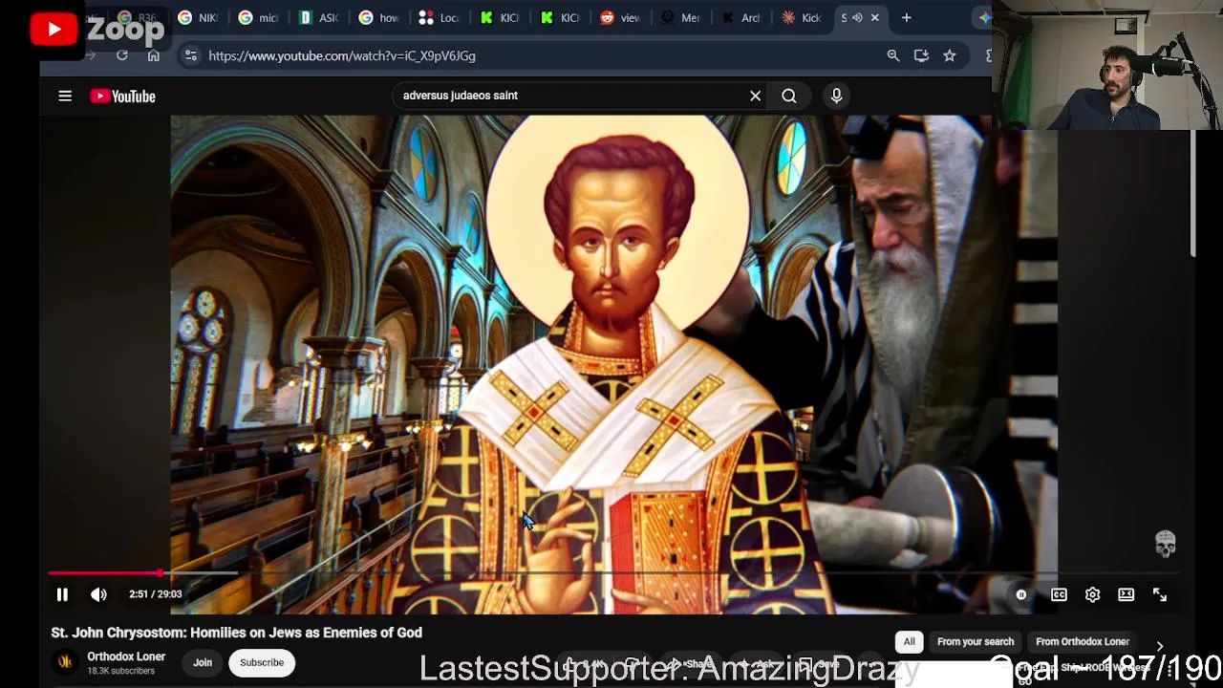Viewport: 1223px width, 688px height.
Task: Enter fullscreen in the video player
Action: (x=1159, y=594)
